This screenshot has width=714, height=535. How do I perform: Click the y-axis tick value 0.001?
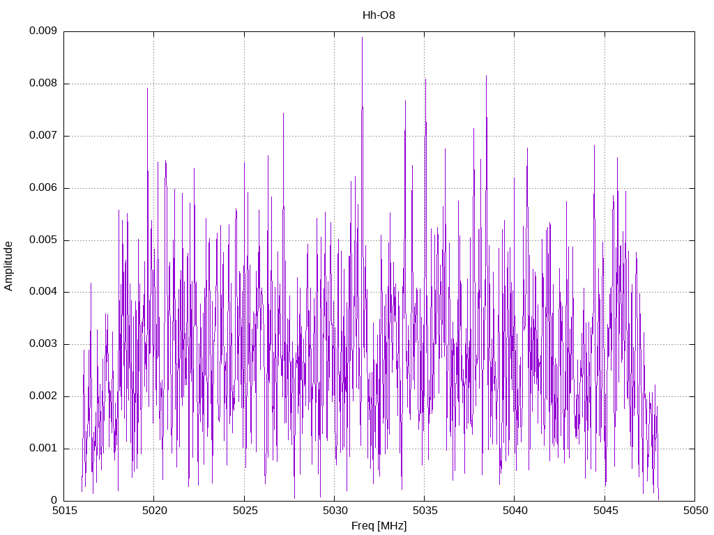click(x=43, y=448)
